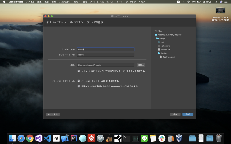Open the yellow Notes app in Dock
The width and height of the screenshot is (231, 144).
pyautogui.click(x=153, y=138)
